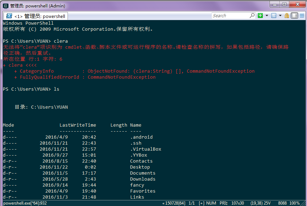
Task: Click the 'Name' column header text
Action: click(x=136, y=125)
